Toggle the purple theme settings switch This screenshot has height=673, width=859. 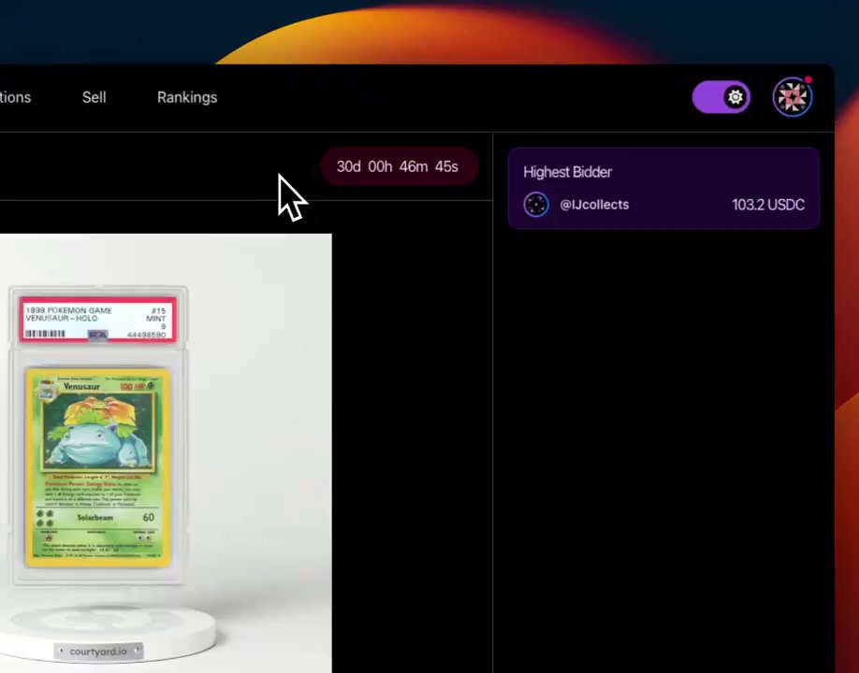[x=721, y=97]
